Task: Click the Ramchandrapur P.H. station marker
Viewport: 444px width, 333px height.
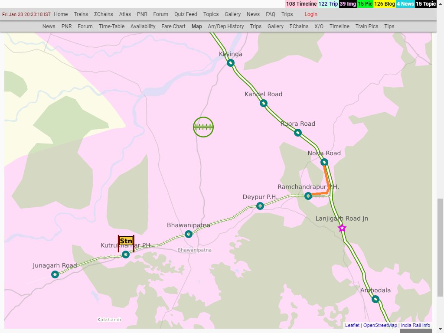Action: (x=308, y=196)
